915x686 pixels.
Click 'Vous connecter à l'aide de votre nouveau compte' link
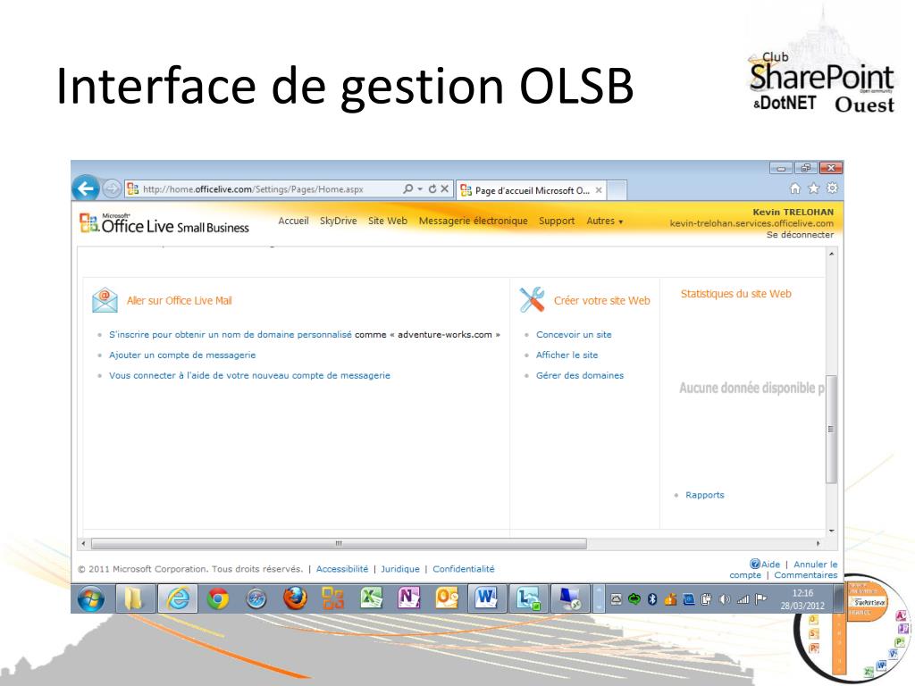pyautogui.click(x=249, y=376)
